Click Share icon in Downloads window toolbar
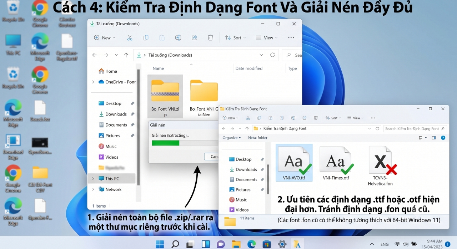This screenshot has width=457, height=249. [x=194, y=37]
